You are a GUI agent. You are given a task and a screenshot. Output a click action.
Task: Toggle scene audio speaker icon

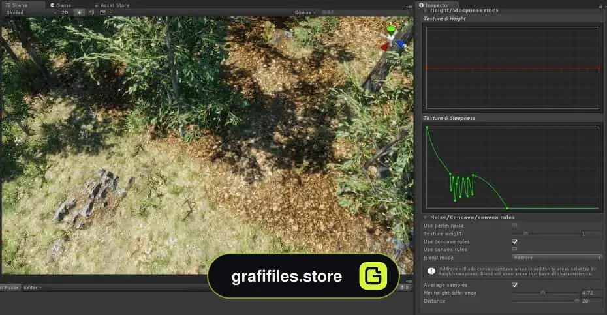pyautogui.click(x=91, y=12)
